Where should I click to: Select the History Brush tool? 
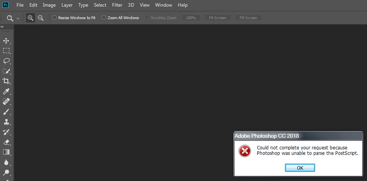pyautogui.click(x=6, y=132)
